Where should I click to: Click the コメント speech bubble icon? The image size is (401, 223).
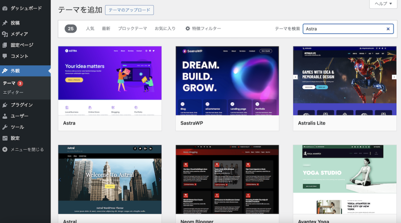[x=5, y=56]
